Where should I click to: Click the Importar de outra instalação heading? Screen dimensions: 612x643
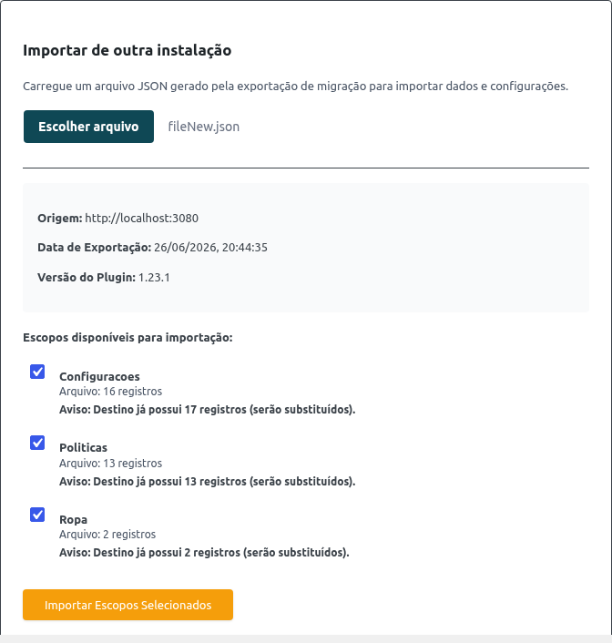tap(127, 50)
